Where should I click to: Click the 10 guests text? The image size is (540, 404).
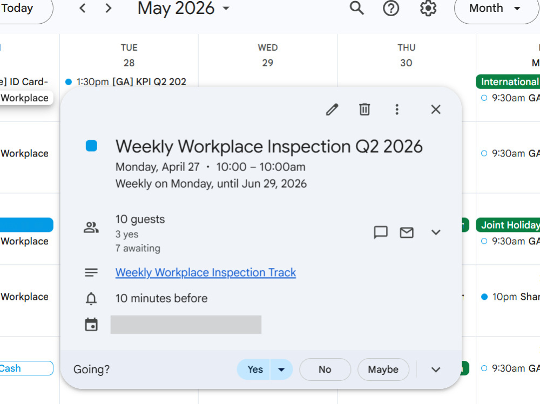140,219
